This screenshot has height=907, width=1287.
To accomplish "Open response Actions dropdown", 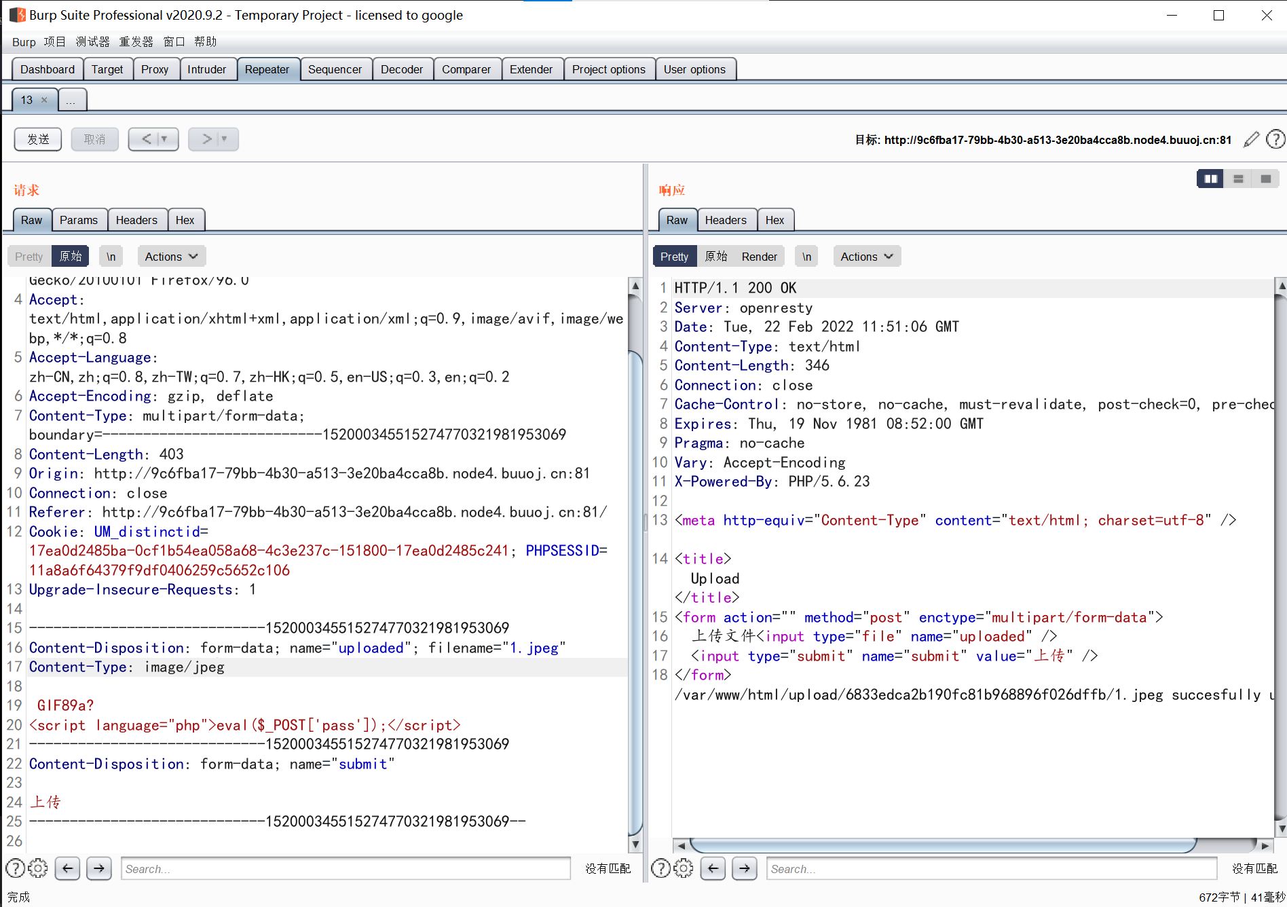I will click(x=867, y=257).
